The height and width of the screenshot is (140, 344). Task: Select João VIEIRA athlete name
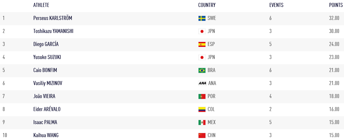[44, 96]
